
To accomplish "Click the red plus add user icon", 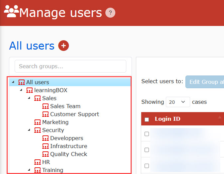I will tap(63, 46).
